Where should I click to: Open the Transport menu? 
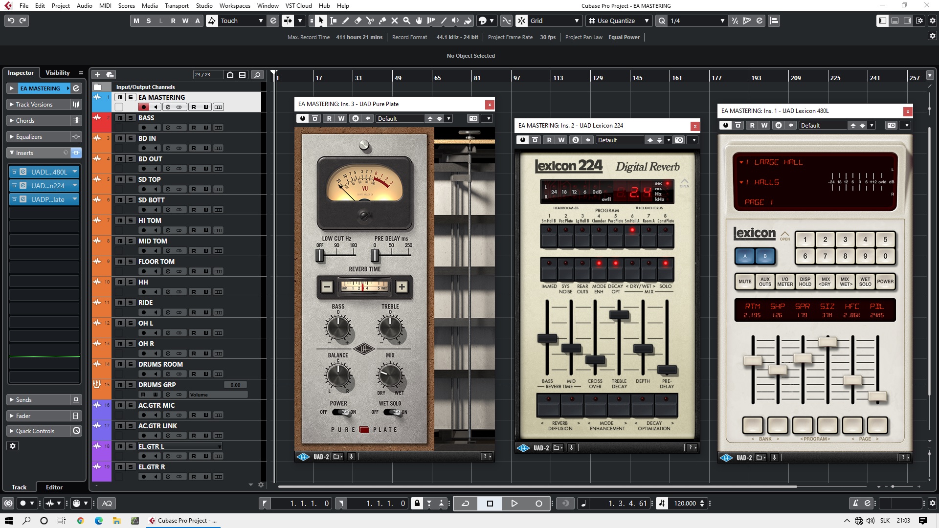177,6
